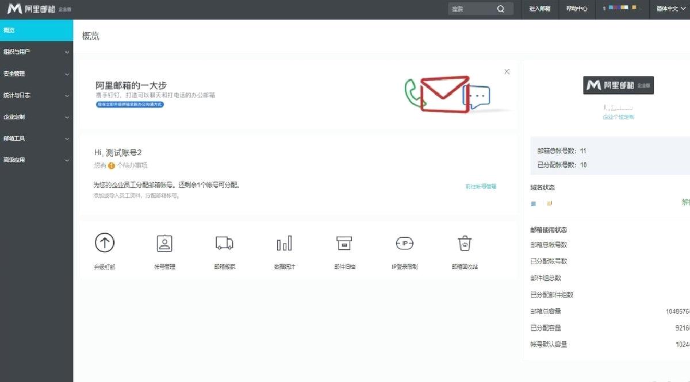Expand the 安全管理 sidebar menu
The image size is (690, 382).
pos(36,74)
